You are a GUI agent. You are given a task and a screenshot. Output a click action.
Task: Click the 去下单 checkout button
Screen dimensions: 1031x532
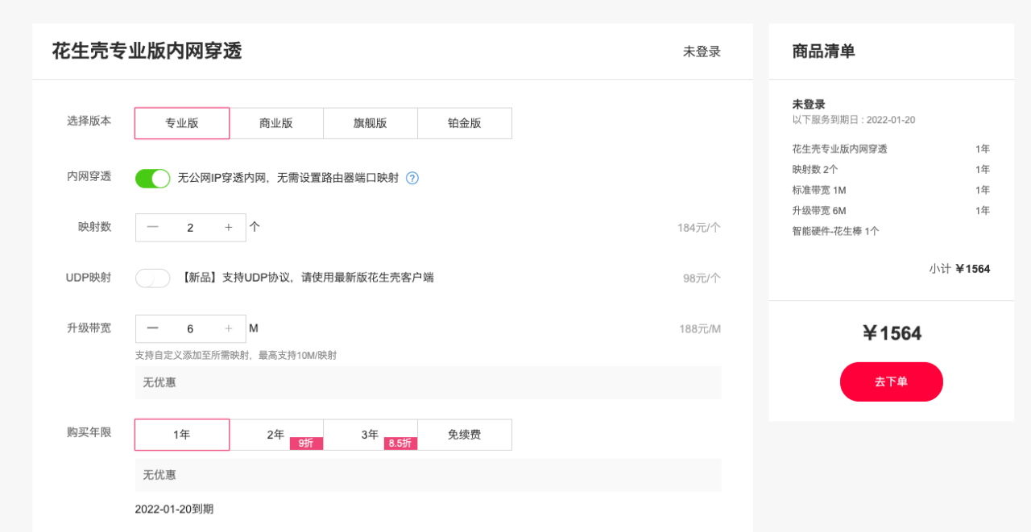(x=891, y=381)
